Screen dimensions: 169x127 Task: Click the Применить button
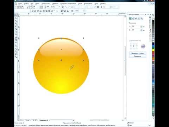138,56
